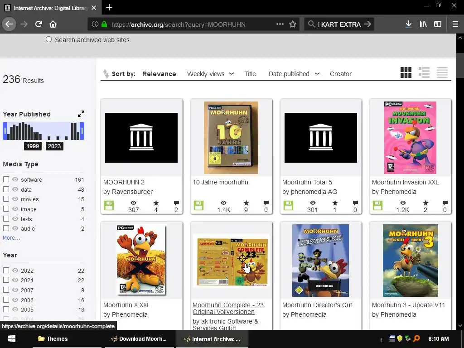Switch to Download Moorh... taskbar window
Image resolution: width=464 pixels, height=348 pixels.
[x=139, y=339]
